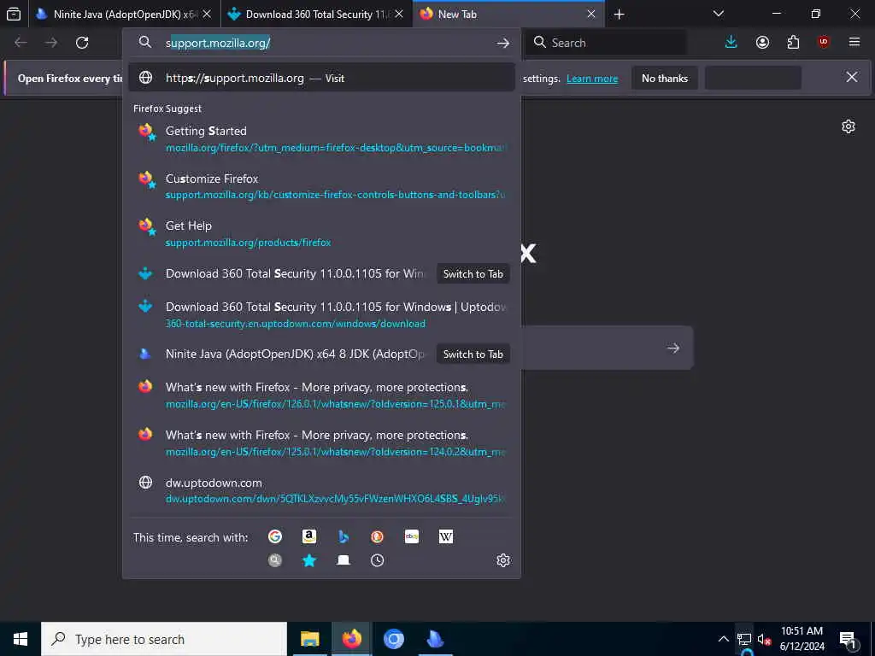Open the Firefox account icon
Screen dimensions: 875x656
[x=762, y=43]
